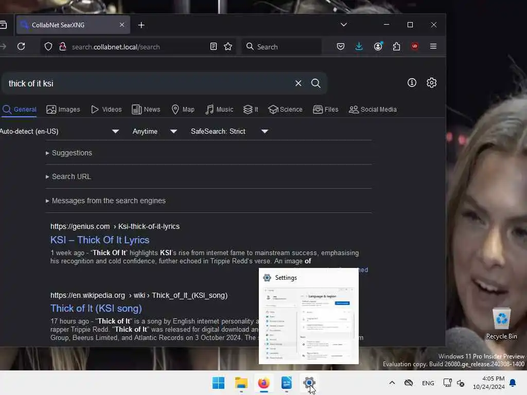
Task: Select the General search category
Action: point(19,110)
